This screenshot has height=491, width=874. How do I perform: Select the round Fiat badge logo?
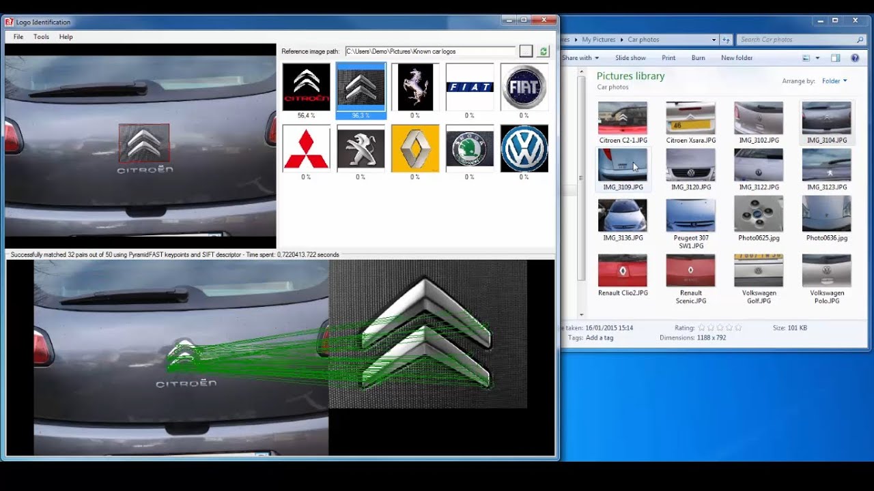524,87
